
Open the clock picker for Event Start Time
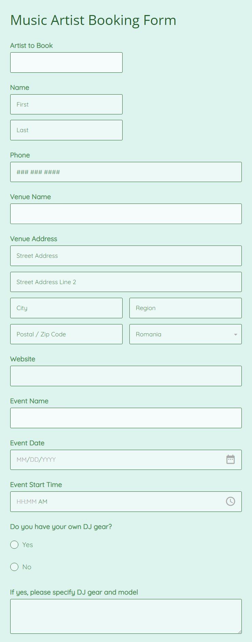point(231,501)
